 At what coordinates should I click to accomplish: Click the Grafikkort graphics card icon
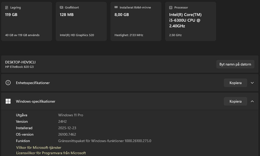tap(61, 7)
